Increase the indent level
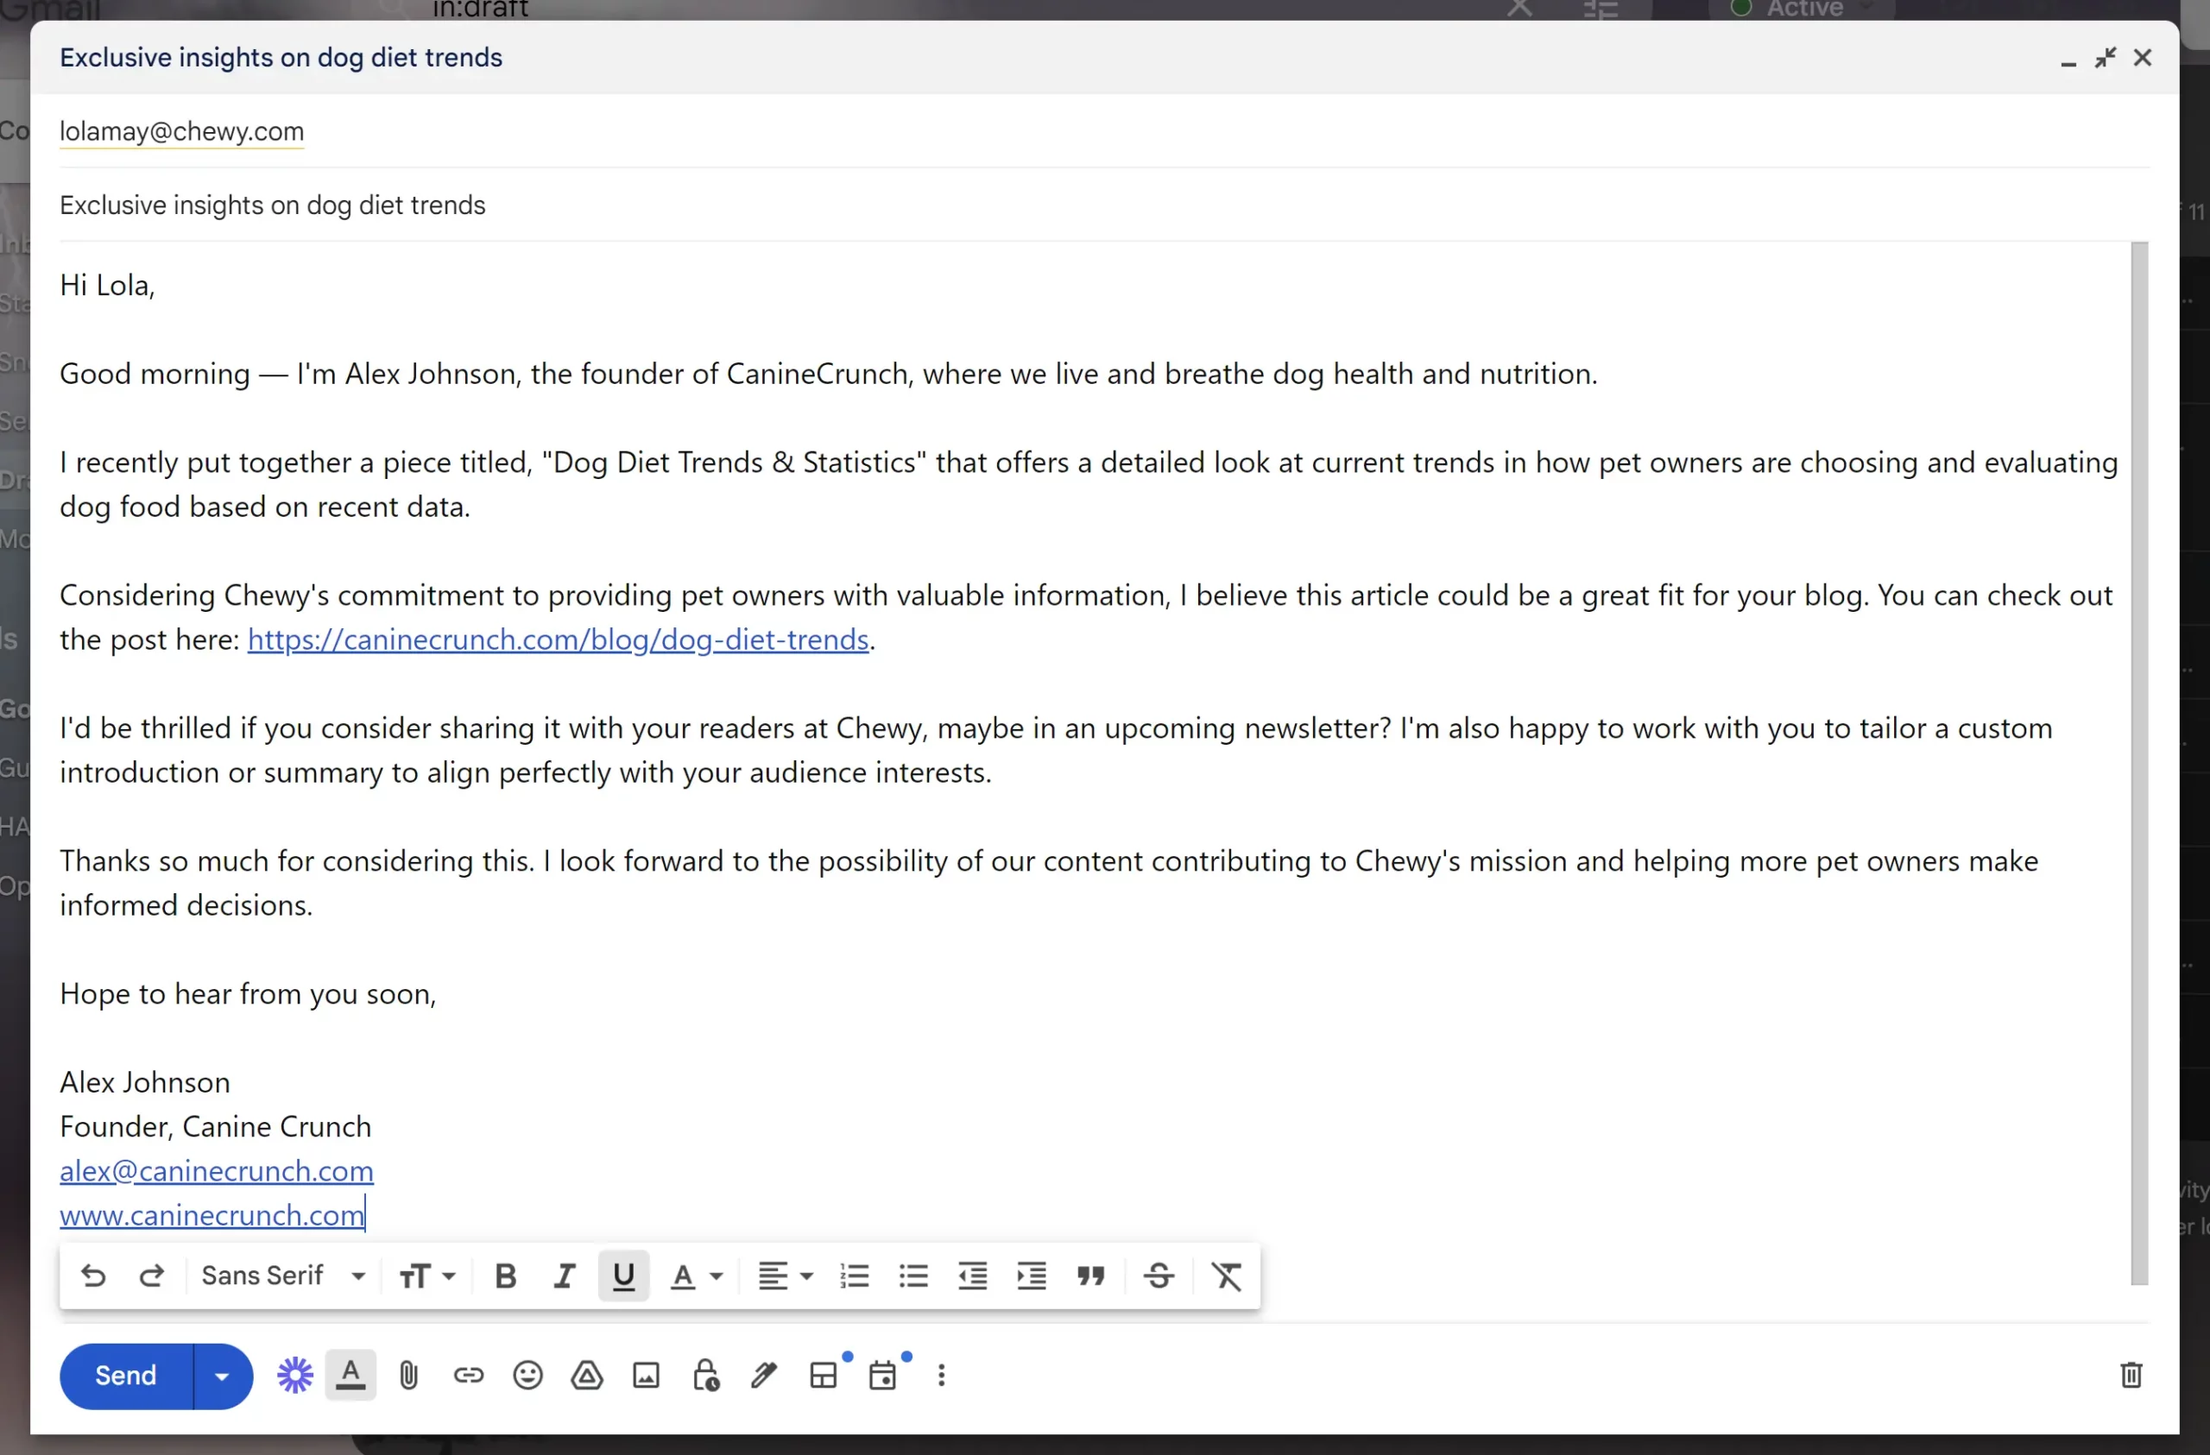This screenshot has width=2210, height=1455. point(1031,1275)
